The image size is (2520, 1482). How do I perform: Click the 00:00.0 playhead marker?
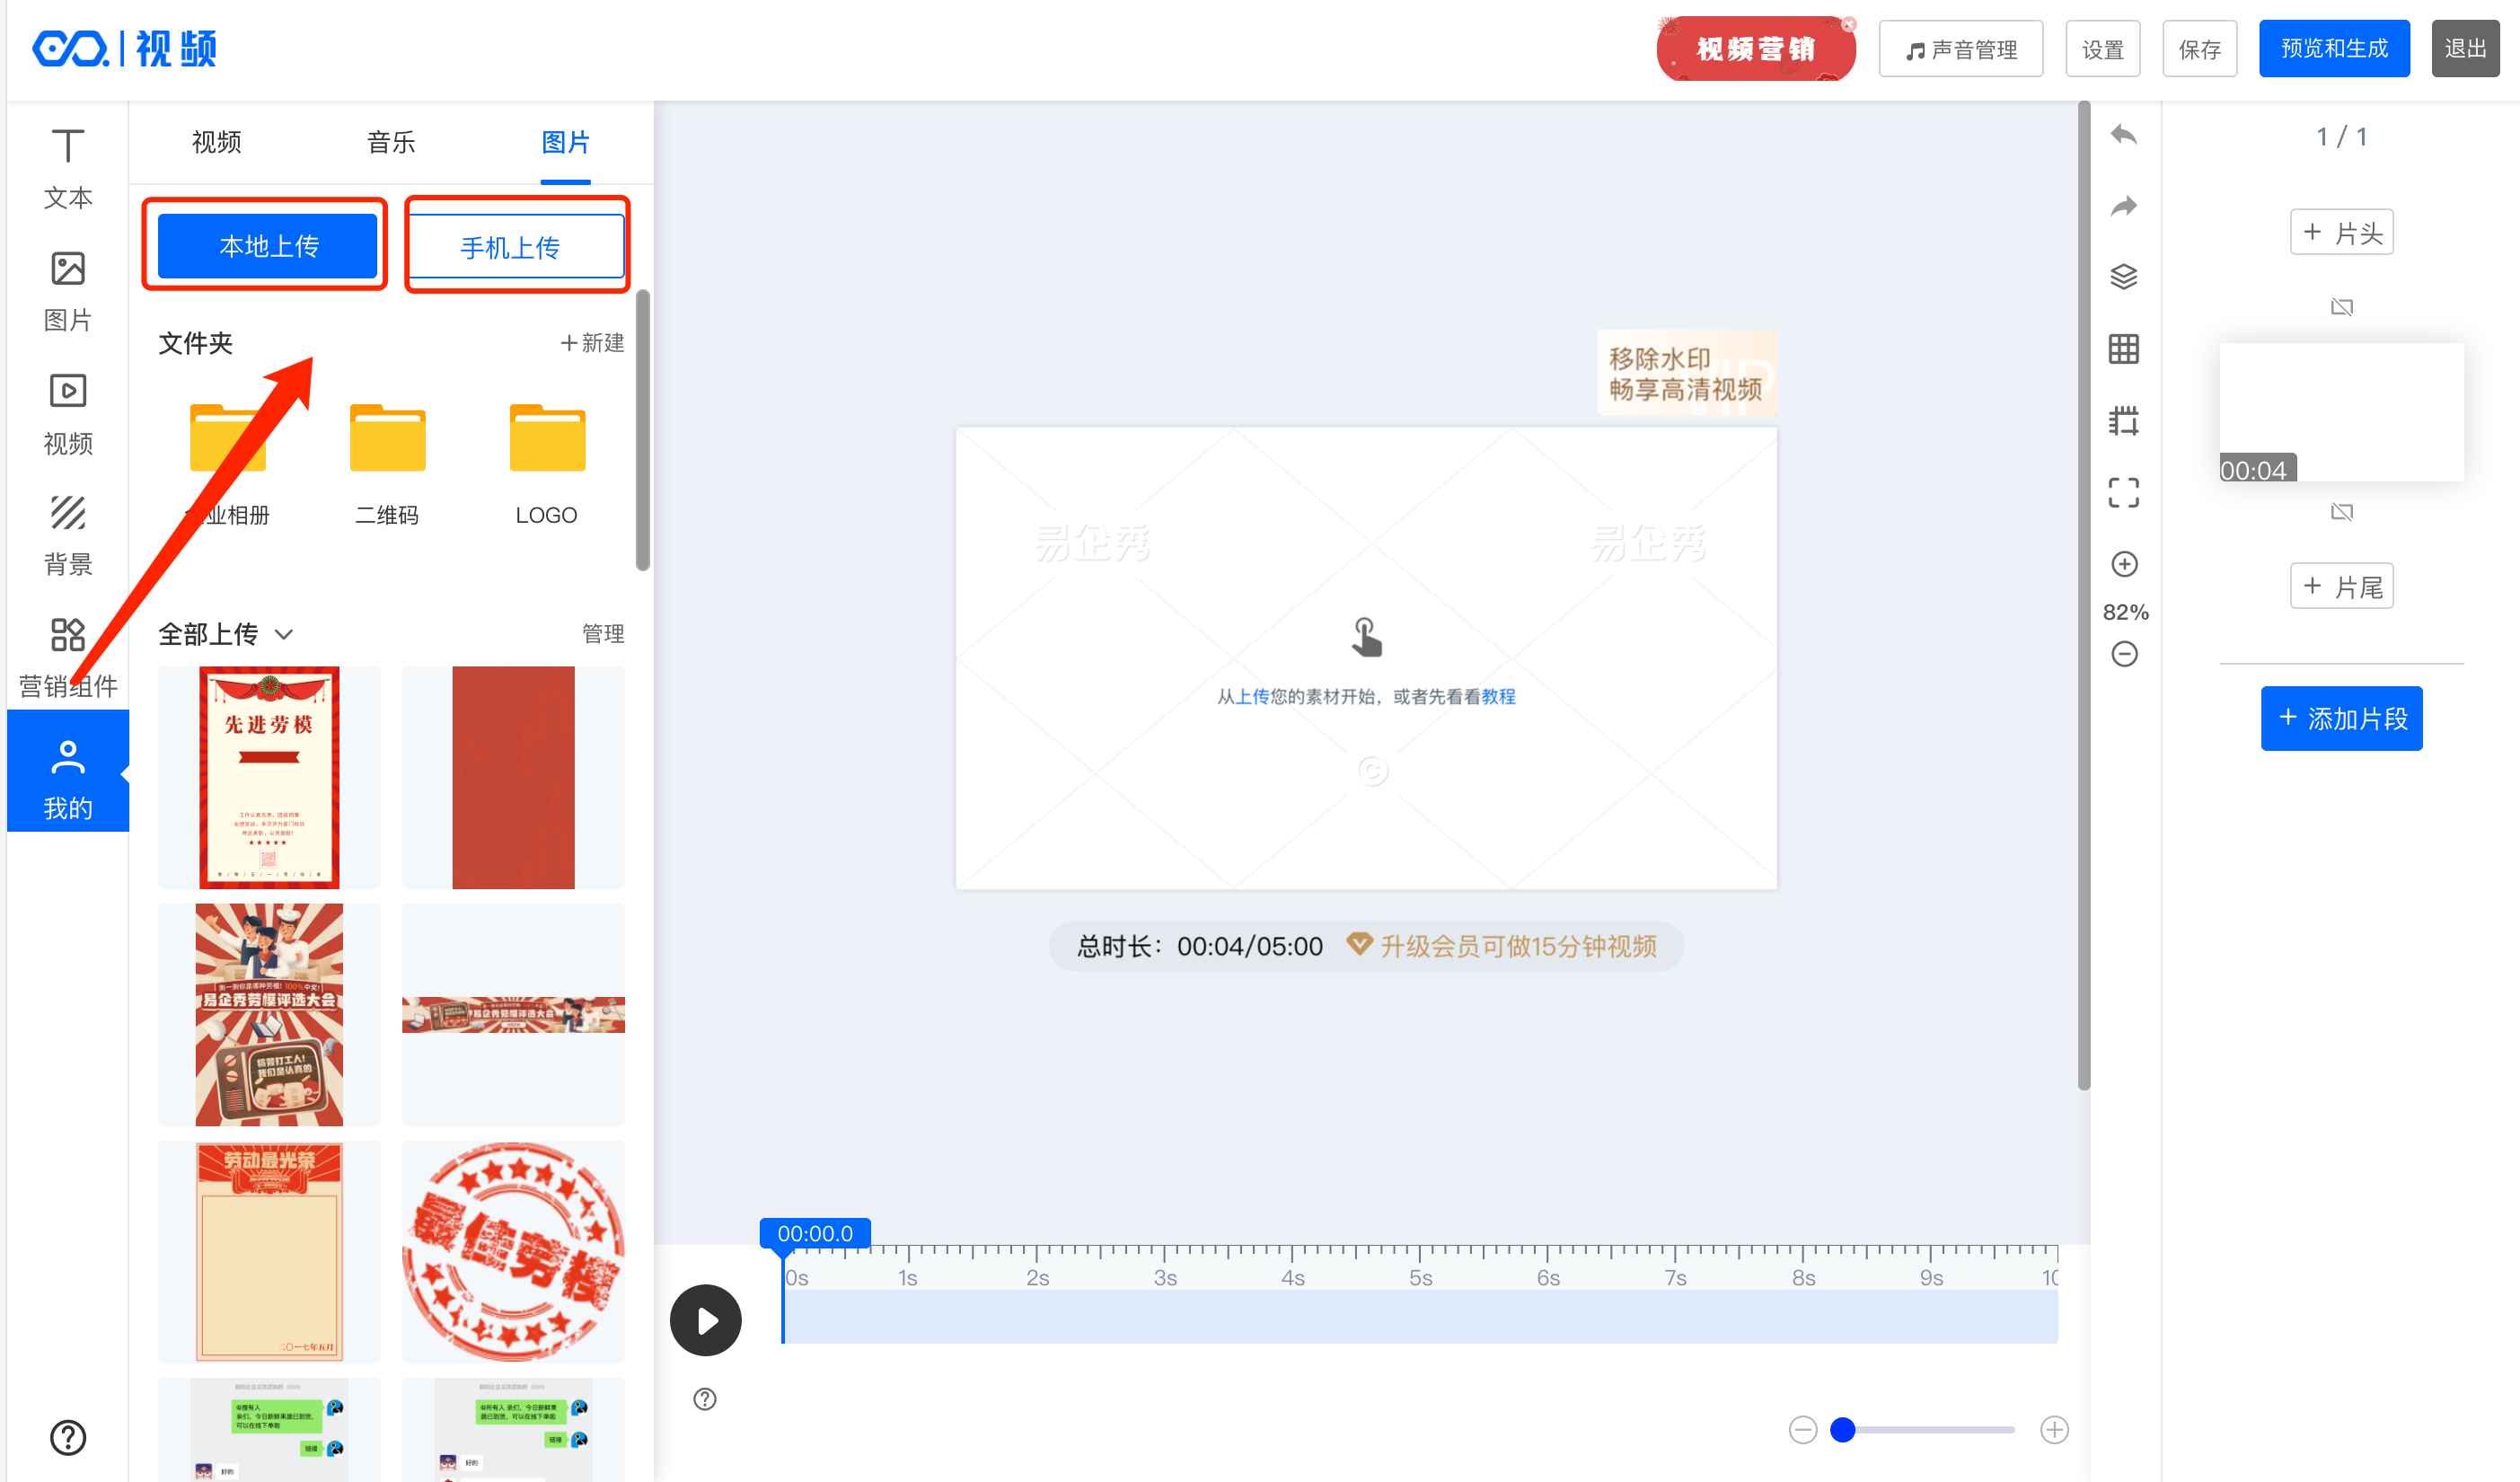[814, 1234]
